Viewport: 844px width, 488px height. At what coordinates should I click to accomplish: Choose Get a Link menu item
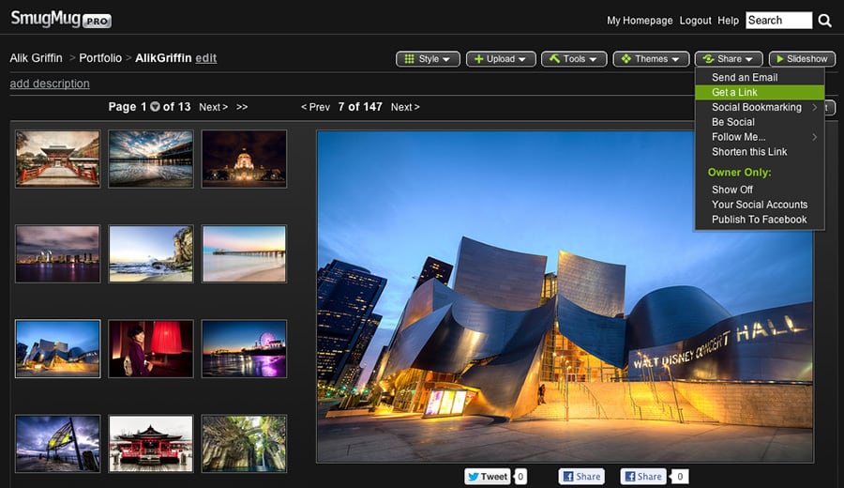pyautogui.click(x=760, y=92)
